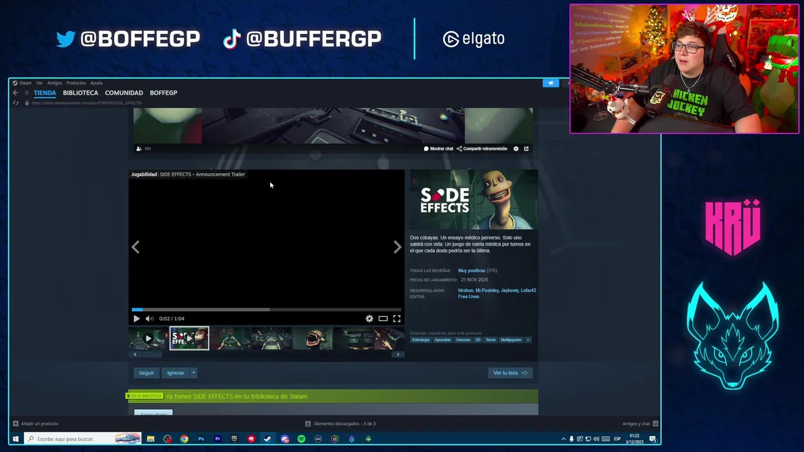This screenshot has height=452, width=804.
Task: Move the thumbnail strip right with its arrow
Action: [x=398, y=355]
